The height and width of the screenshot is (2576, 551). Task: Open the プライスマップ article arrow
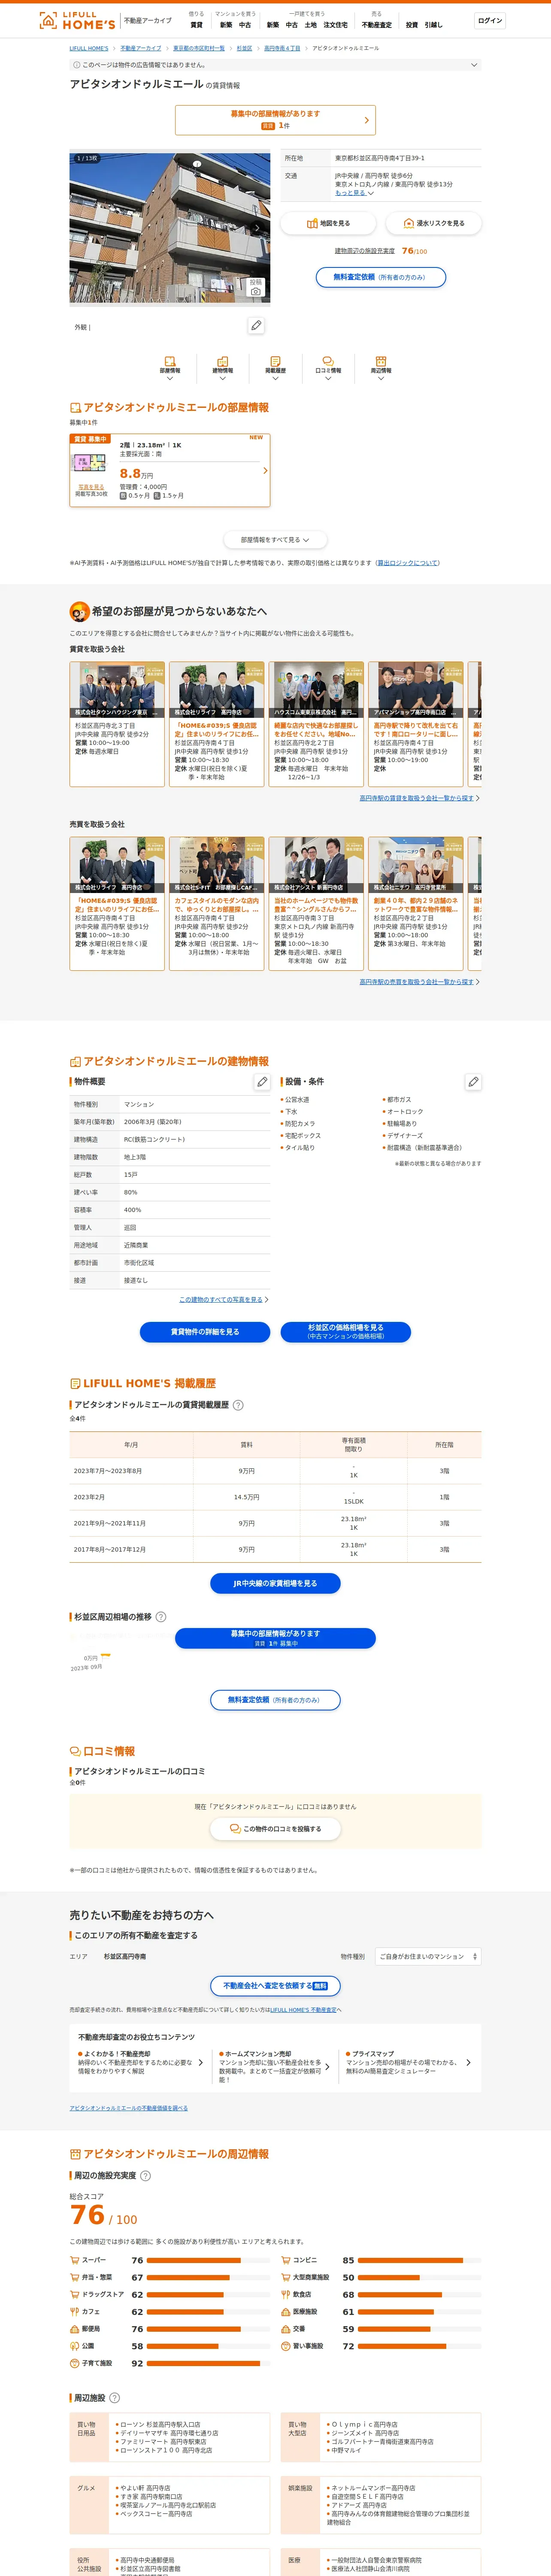coord(468,2062)
